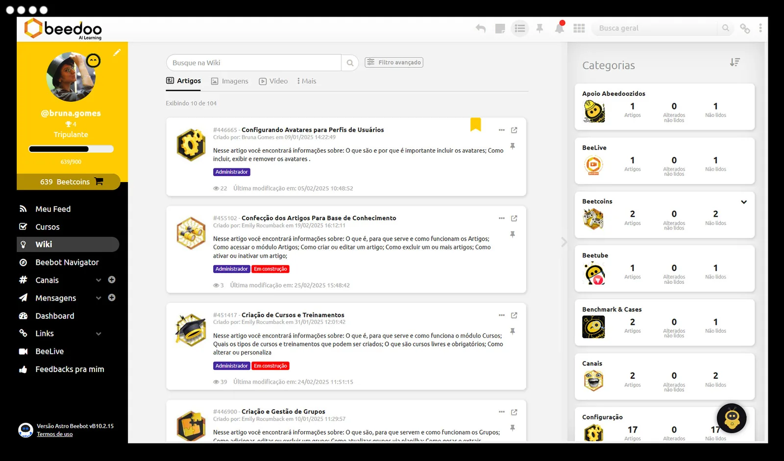This screenshot has height=461, width=784.
Task: Open Criação e Gestão de Grupos externally
Action: pos(514,412)
